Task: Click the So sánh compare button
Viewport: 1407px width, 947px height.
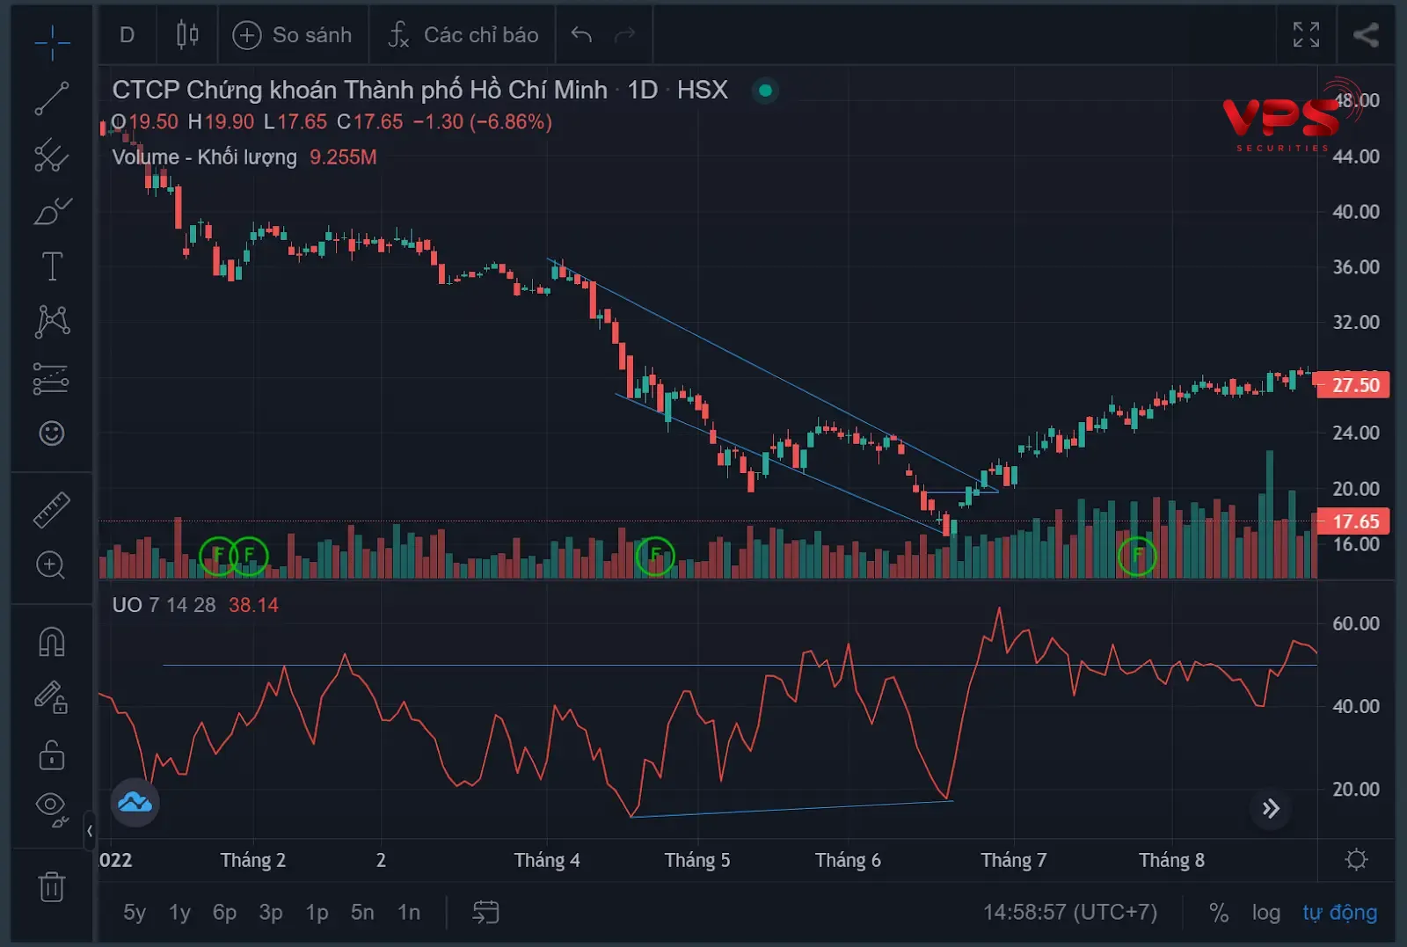Action: pyautogui.click(x=293, y=35)
